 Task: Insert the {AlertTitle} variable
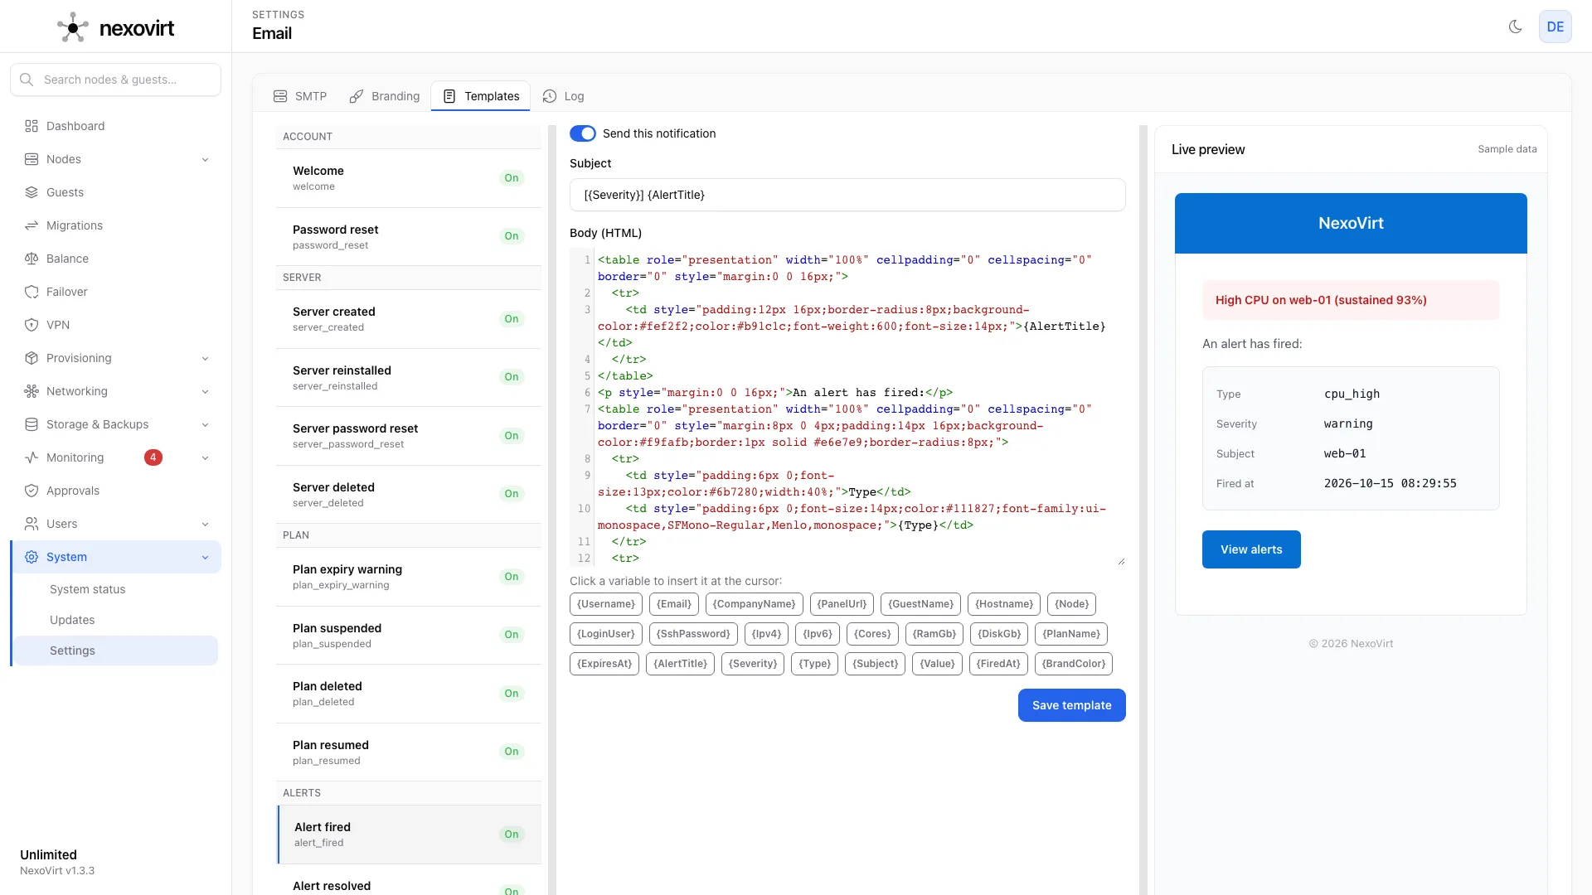[680, 664]
